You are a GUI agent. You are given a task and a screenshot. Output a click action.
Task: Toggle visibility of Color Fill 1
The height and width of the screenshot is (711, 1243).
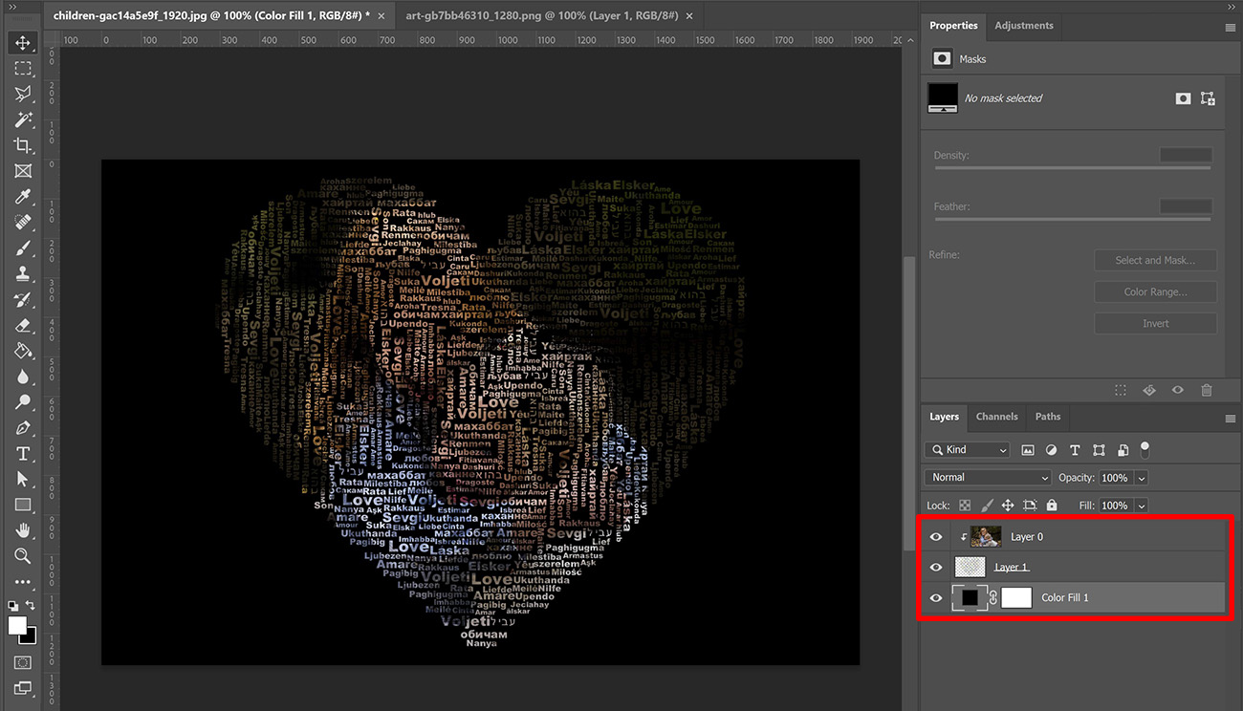(x=936, y=597)
